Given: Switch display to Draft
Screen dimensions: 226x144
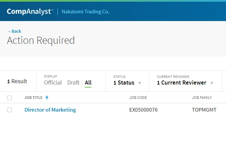Looking at the screenshot, I should coord(73,83).
